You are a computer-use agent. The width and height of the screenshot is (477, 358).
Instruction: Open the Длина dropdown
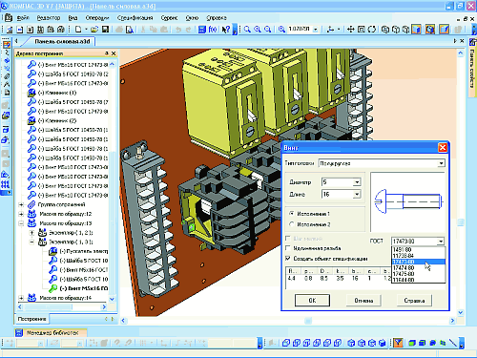pos(357,194)
